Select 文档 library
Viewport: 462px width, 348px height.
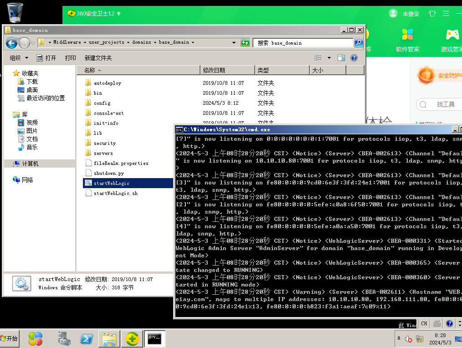pos(32,139)
